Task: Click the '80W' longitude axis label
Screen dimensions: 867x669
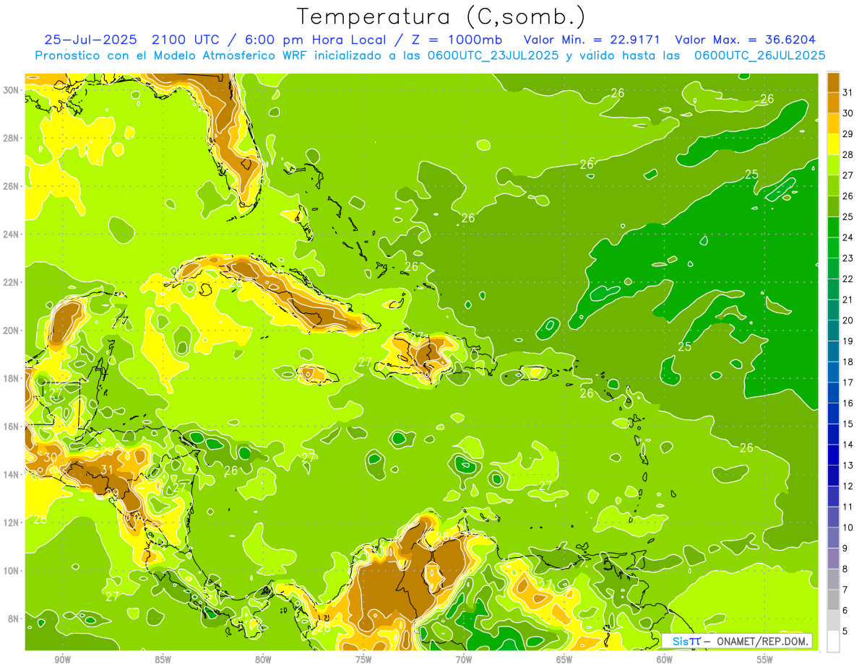Action: pyautogui.click(x=263, y=660)
